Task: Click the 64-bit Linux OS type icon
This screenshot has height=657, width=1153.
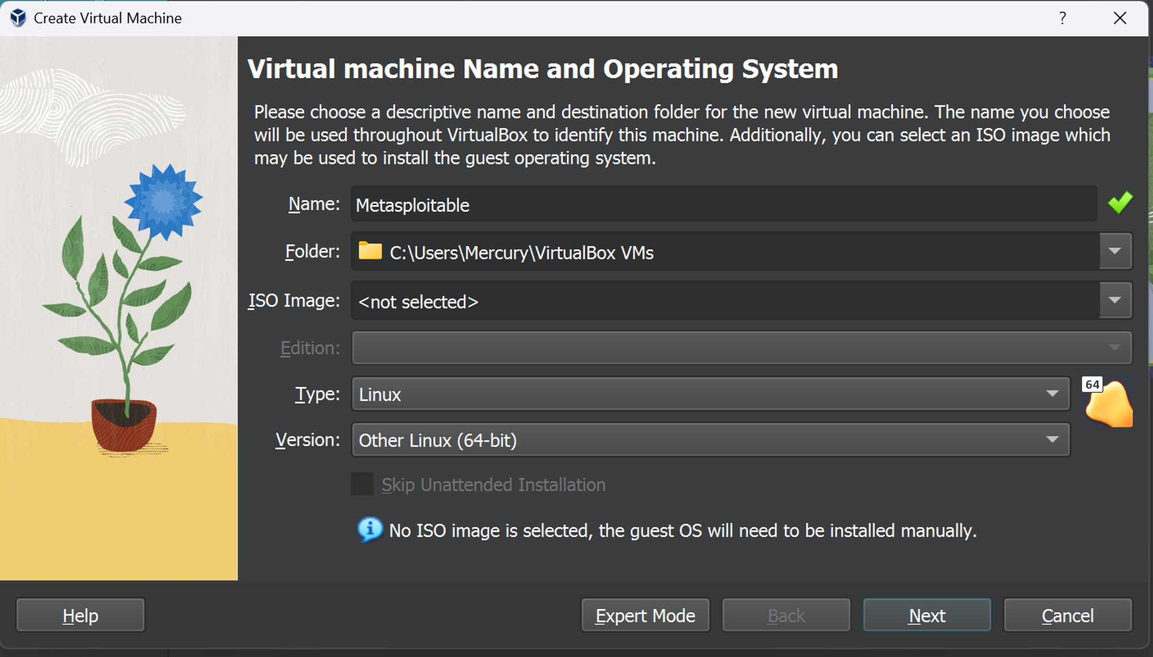Action: (x=1107, y=403)
